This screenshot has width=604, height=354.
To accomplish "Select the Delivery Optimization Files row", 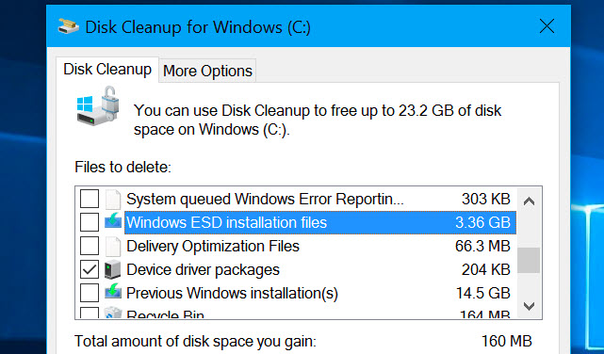I will pos(296,246).
